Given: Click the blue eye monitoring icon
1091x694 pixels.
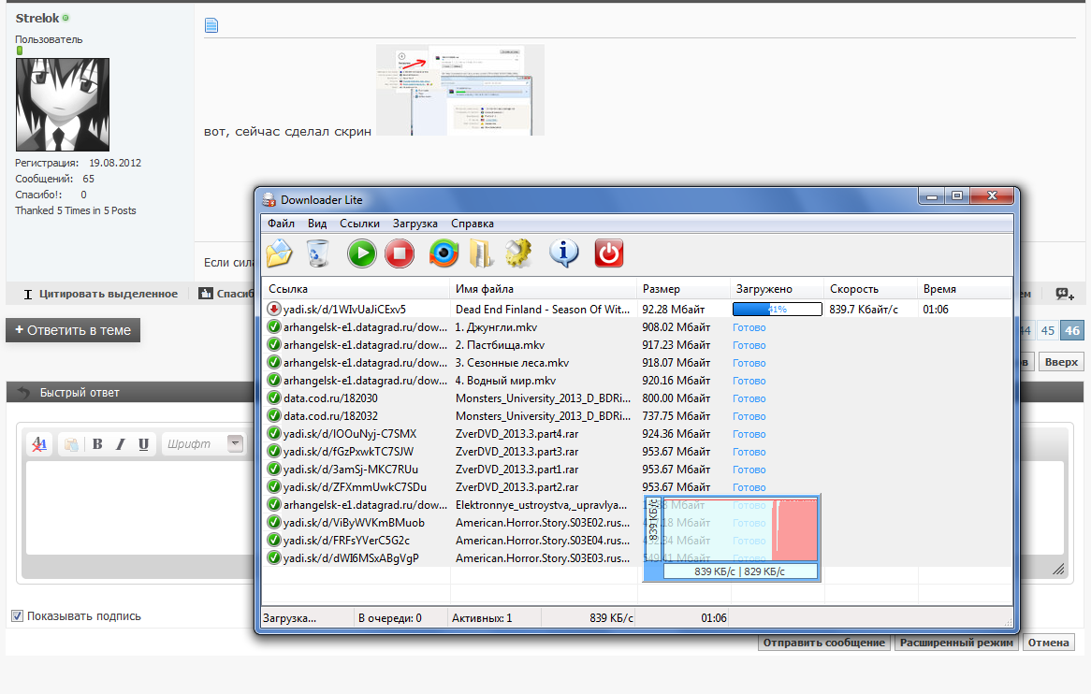Looking at the screenshot, I should pyautogui.click(x=444, y=253).
